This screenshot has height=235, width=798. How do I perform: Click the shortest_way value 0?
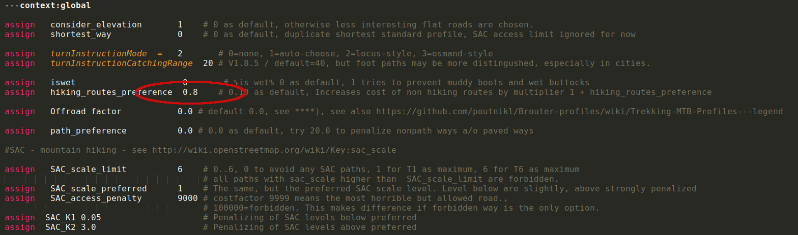(x=180, y=34)
